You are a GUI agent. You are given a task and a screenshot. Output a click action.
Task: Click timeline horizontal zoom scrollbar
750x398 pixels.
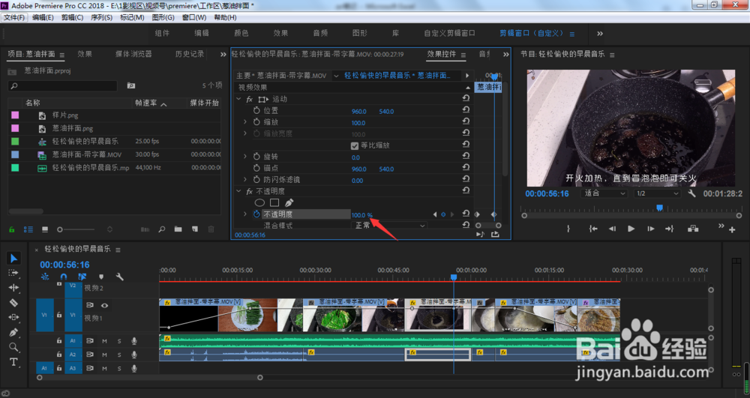click(150, 378)
